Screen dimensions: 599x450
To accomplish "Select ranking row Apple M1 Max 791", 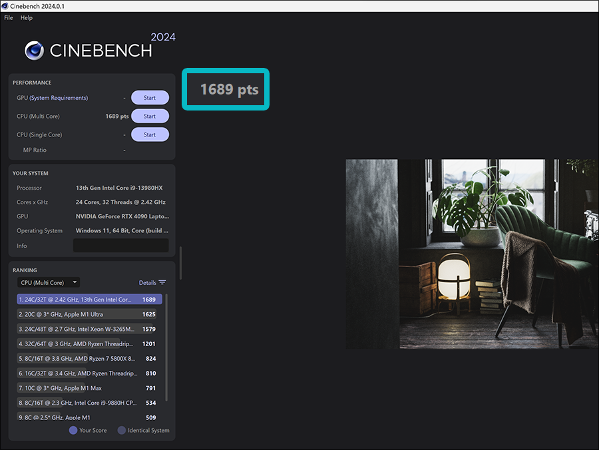I will point(87,388).
